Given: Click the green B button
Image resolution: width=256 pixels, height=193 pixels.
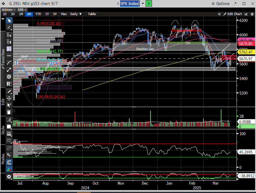Looking at the screenshot, I should (x=148, y=3).
